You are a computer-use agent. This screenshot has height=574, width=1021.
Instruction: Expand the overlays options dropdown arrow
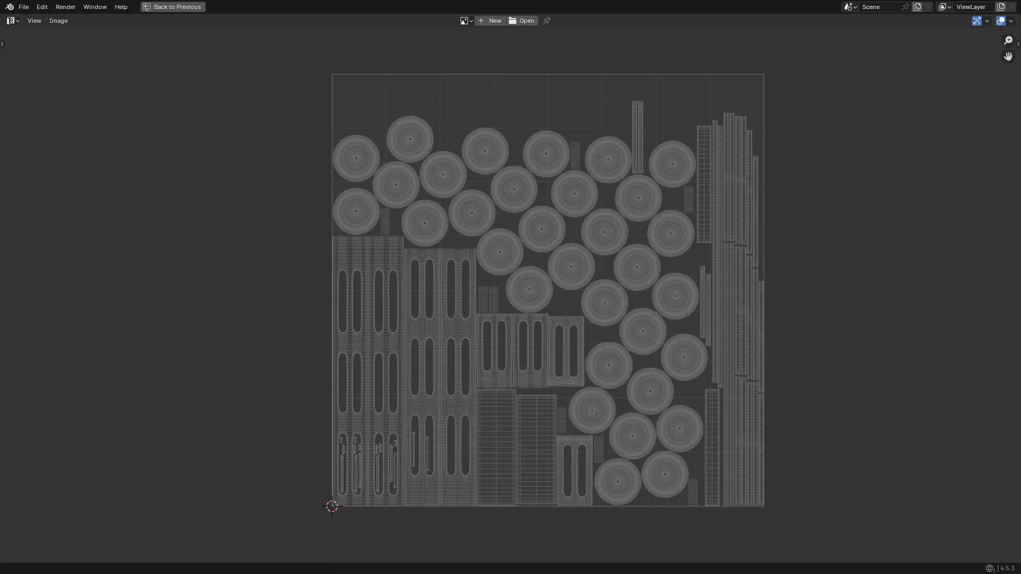coord(1011,21)
